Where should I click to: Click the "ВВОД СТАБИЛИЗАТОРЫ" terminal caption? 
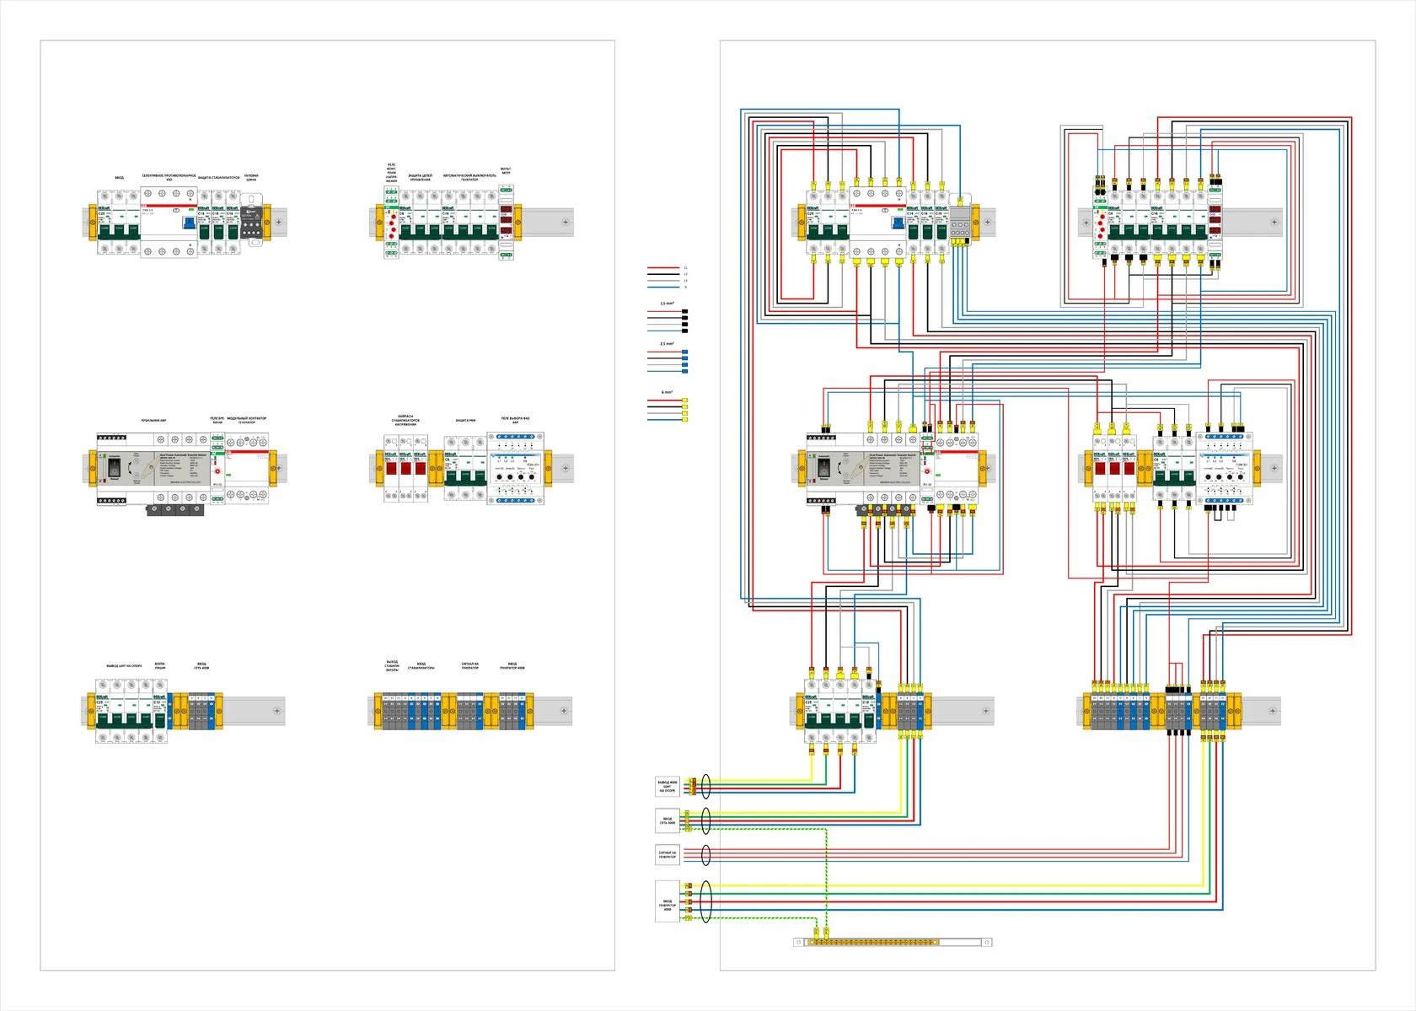[x=421, y=665]
